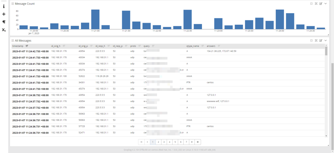Expand Message Count widget actions chevron

point(325,4)
